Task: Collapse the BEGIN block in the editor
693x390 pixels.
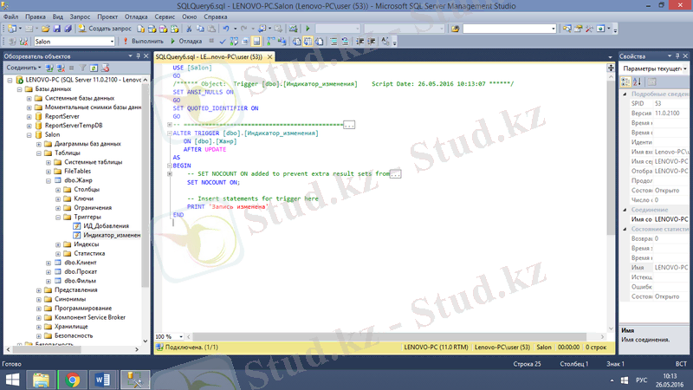Action: 170,166
